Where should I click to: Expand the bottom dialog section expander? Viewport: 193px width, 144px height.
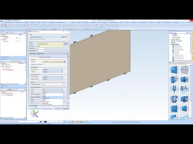point(68,106)
